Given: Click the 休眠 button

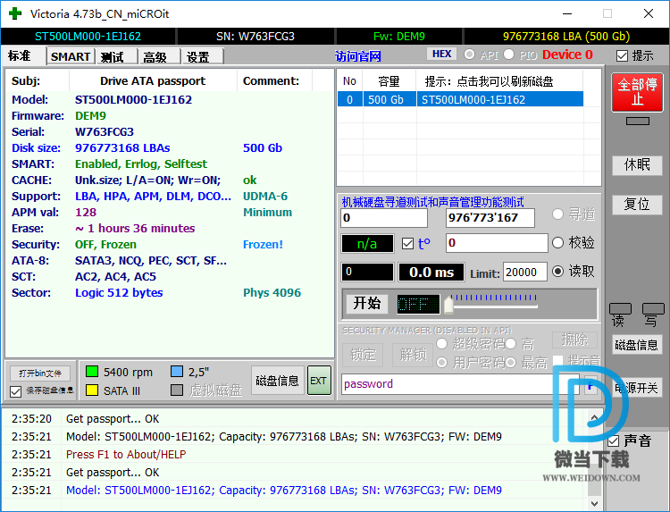Looking at the screenshot, I should [637, 165].
